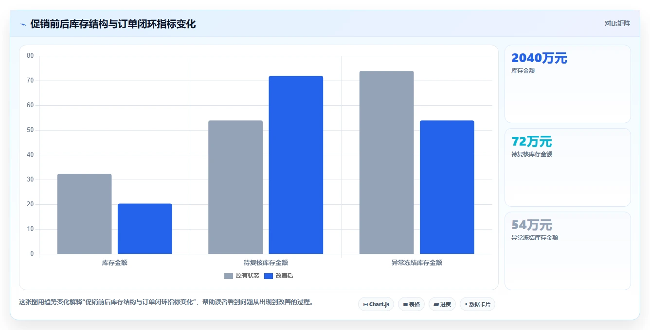650x330 pixels.
Task: Click the 待复核库存金额 x-axis label
Action: (x=266, y=263)
